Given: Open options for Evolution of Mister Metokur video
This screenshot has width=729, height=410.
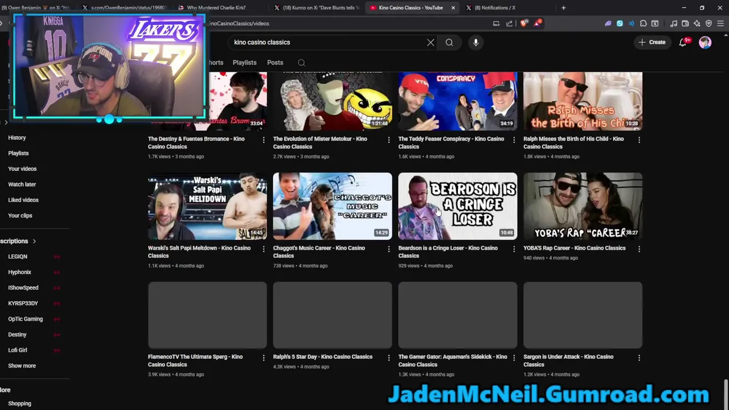Looking at the screenshot, I should click(x=388, y=140).
